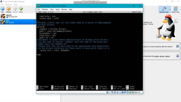Click the Get Help shortcut in nano footer
The height and width of the screenshot is (102, 181).
click(x=42, y=86)
